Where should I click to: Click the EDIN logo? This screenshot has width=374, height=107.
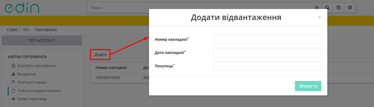(x=22, y=8)
